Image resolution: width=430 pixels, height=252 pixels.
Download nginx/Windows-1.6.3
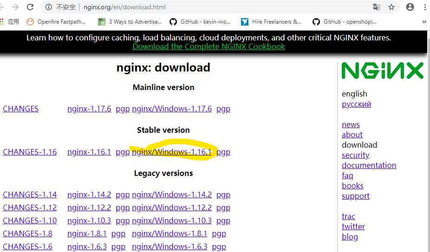click(169, 246)
